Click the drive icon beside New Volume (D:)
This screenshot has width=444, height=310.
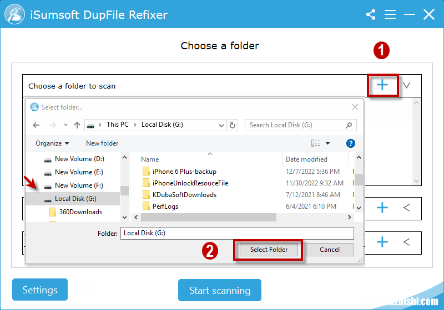coord(48,160)
